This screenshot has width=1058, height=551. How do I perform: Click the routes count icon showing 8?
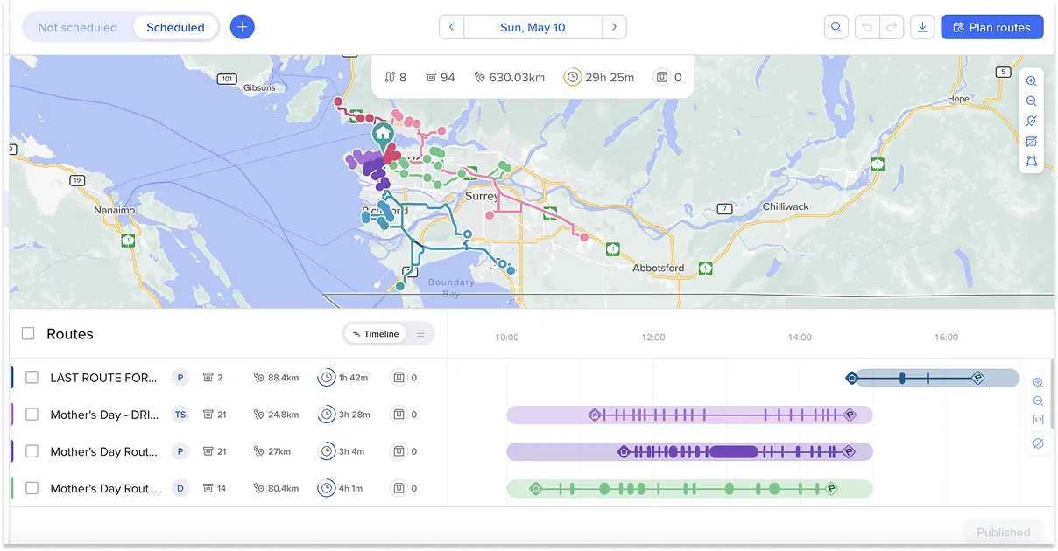(x=390, y=77)
